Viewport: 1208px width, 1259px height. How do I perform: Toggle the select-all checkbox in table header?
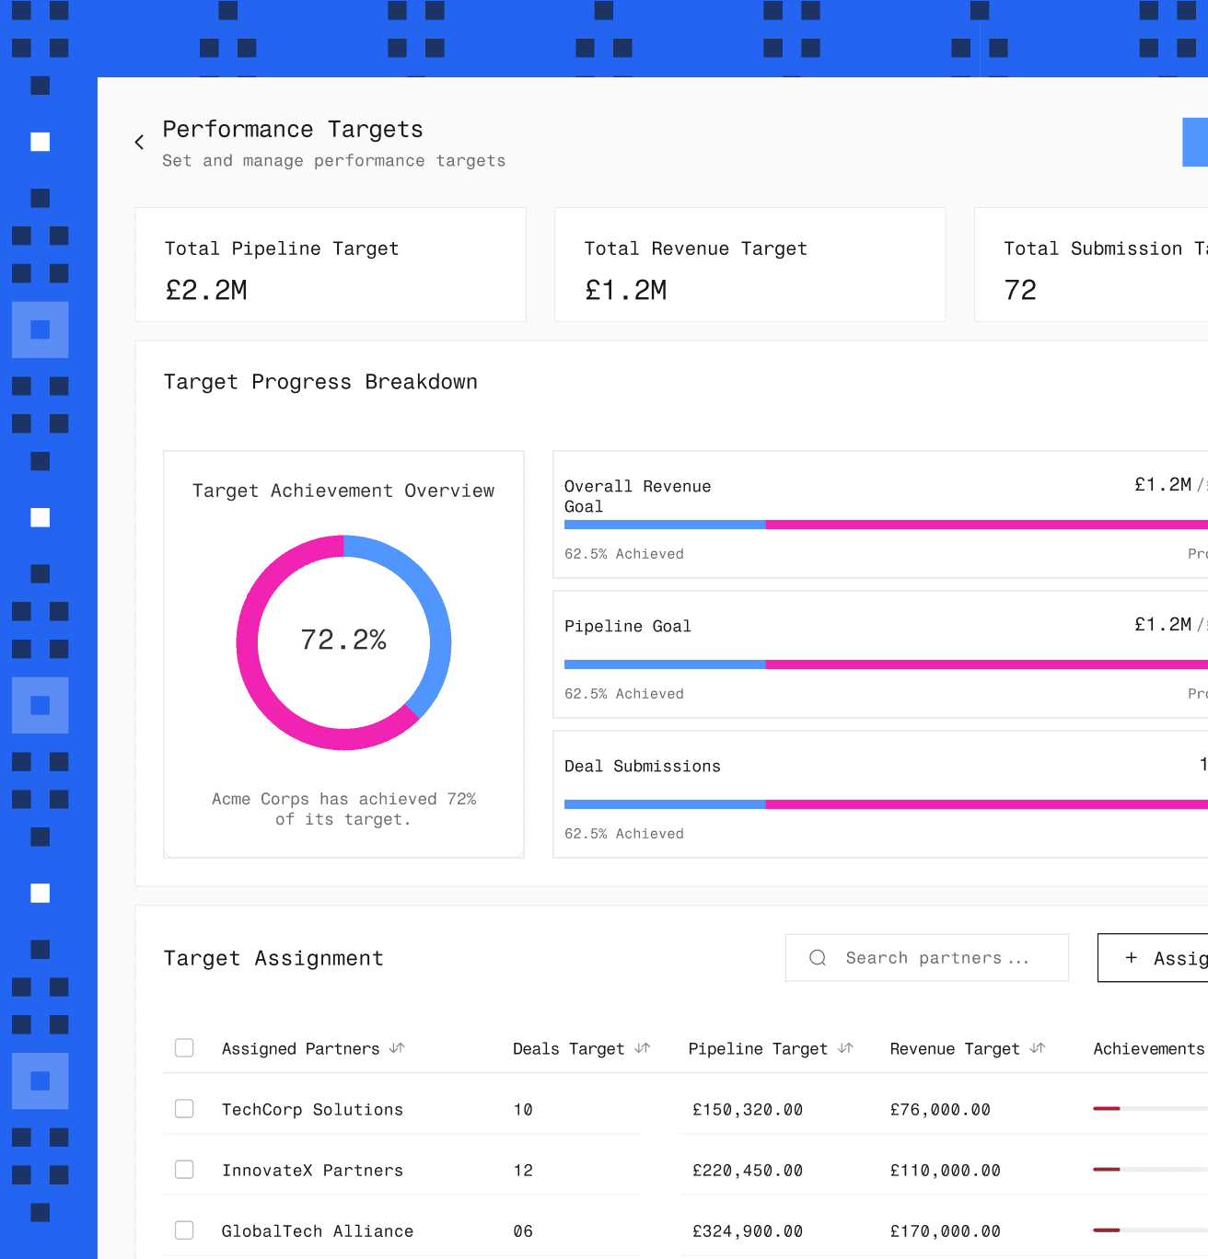click(x=184, y=1047)
